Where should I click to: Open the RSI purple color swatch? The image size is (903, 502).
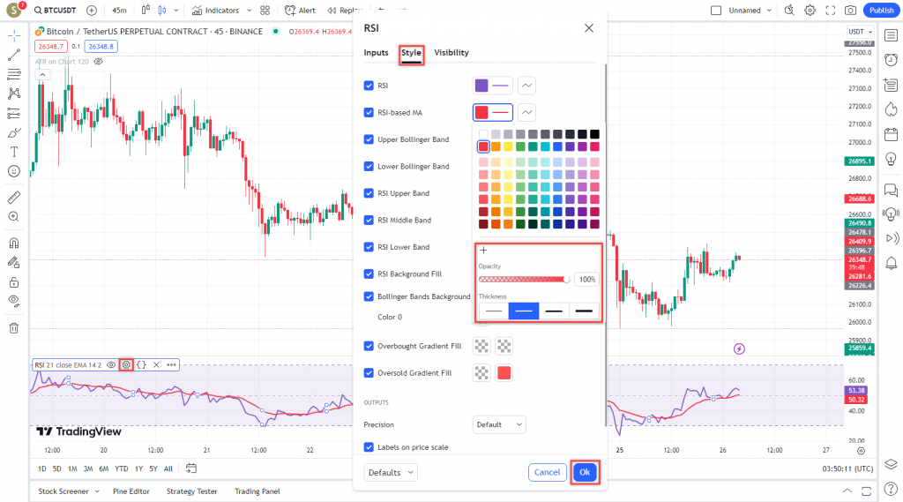(x=481, y=86)
